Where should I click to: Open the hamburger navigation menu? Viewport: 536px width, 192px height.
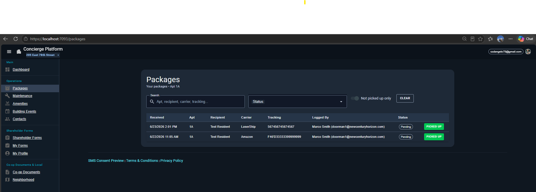tap(9, 52)
